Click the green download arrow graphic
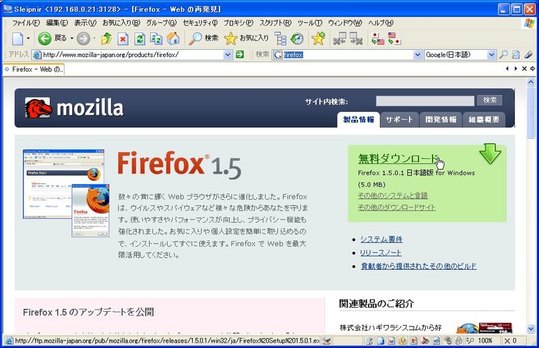This screenshot has width=539, height=348. point(490,153)
